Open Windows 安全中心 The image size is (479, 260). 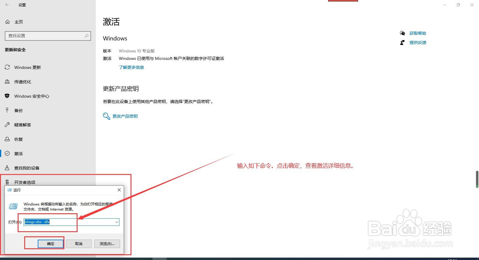[32, 96]
